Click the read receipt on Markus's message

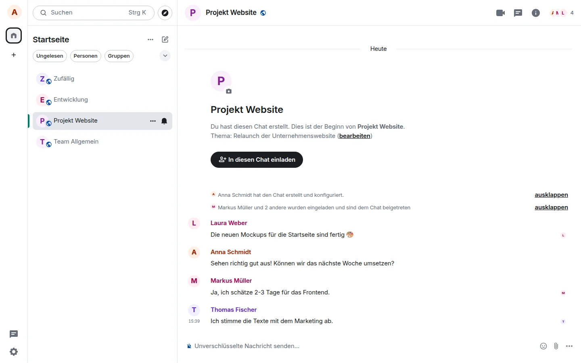[563, 293]
